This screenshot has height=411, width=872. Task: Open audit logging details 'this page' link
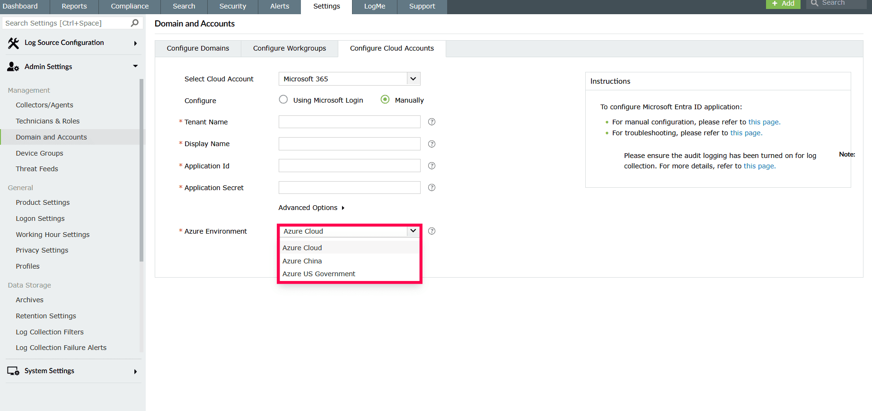point(759,166)
